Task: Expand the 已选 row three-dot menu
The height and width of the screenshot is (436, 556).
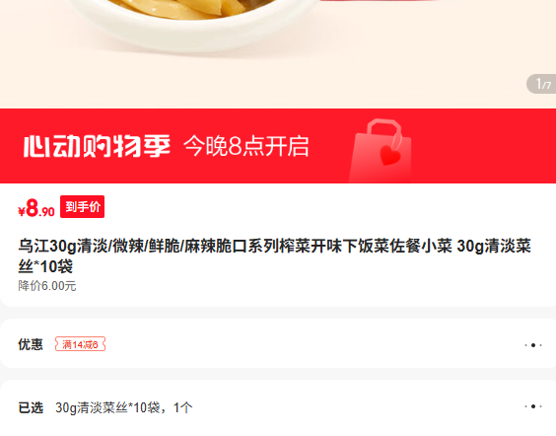Action: pyautogui.click(x=533, y=406)
